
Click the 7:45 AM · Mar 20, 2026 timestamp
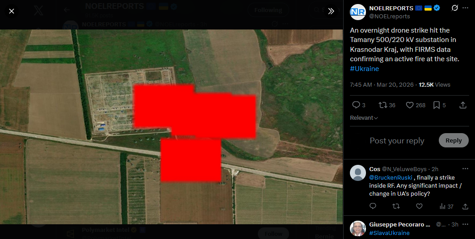tap(382, 85)
